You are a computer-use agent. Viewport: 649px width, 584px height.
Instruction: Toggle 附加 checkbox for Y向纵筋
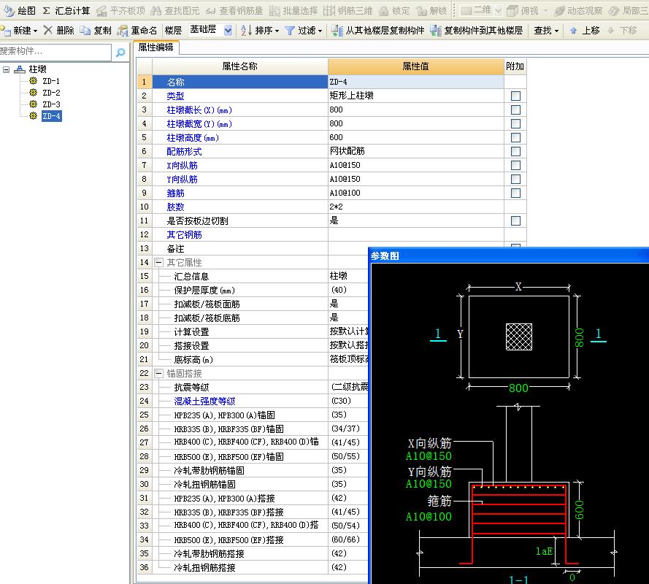click(515, 179)
